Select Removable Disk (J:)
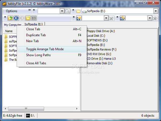161x121 pixels. pos(100,63)
